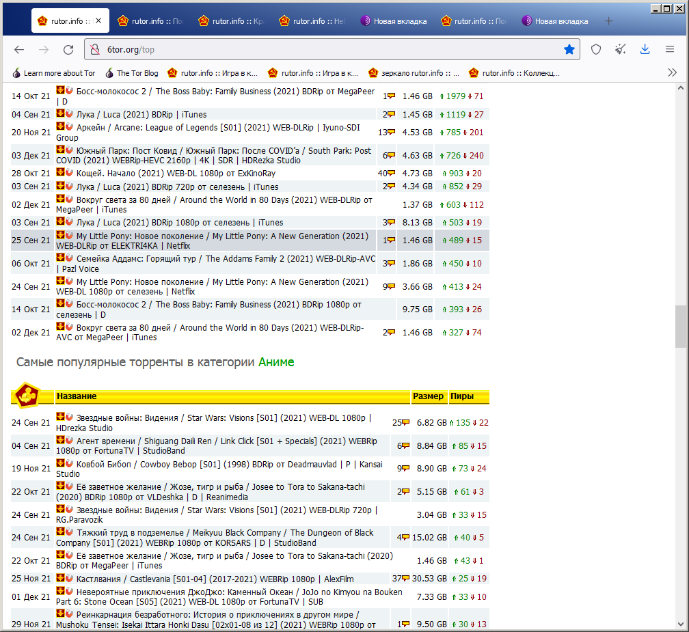Click the New Identity broom icon

click(621, 50)
